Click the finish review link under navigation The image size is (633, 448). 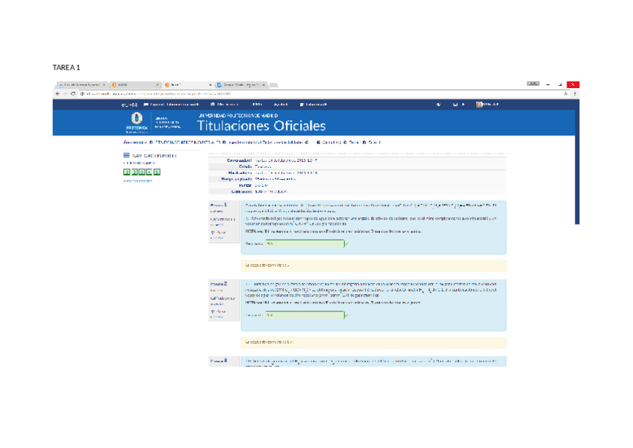tap(135, 180)
